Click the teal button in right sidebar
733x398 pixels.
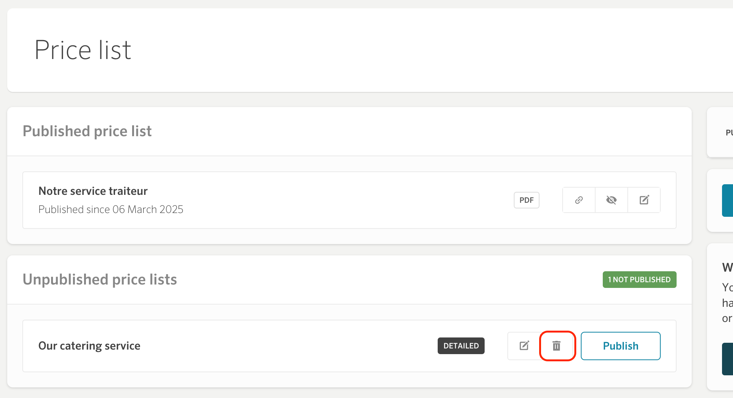727,201
